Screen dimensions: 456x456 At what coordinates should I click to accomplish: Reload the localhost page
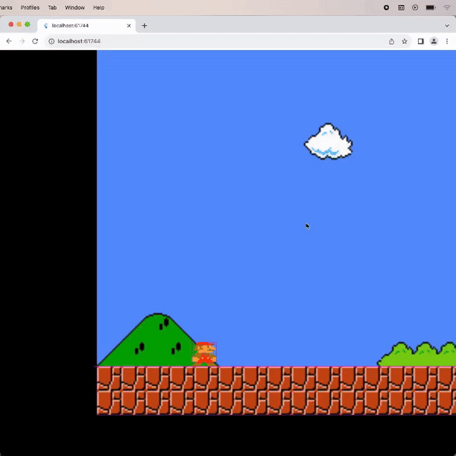[35, 41]
